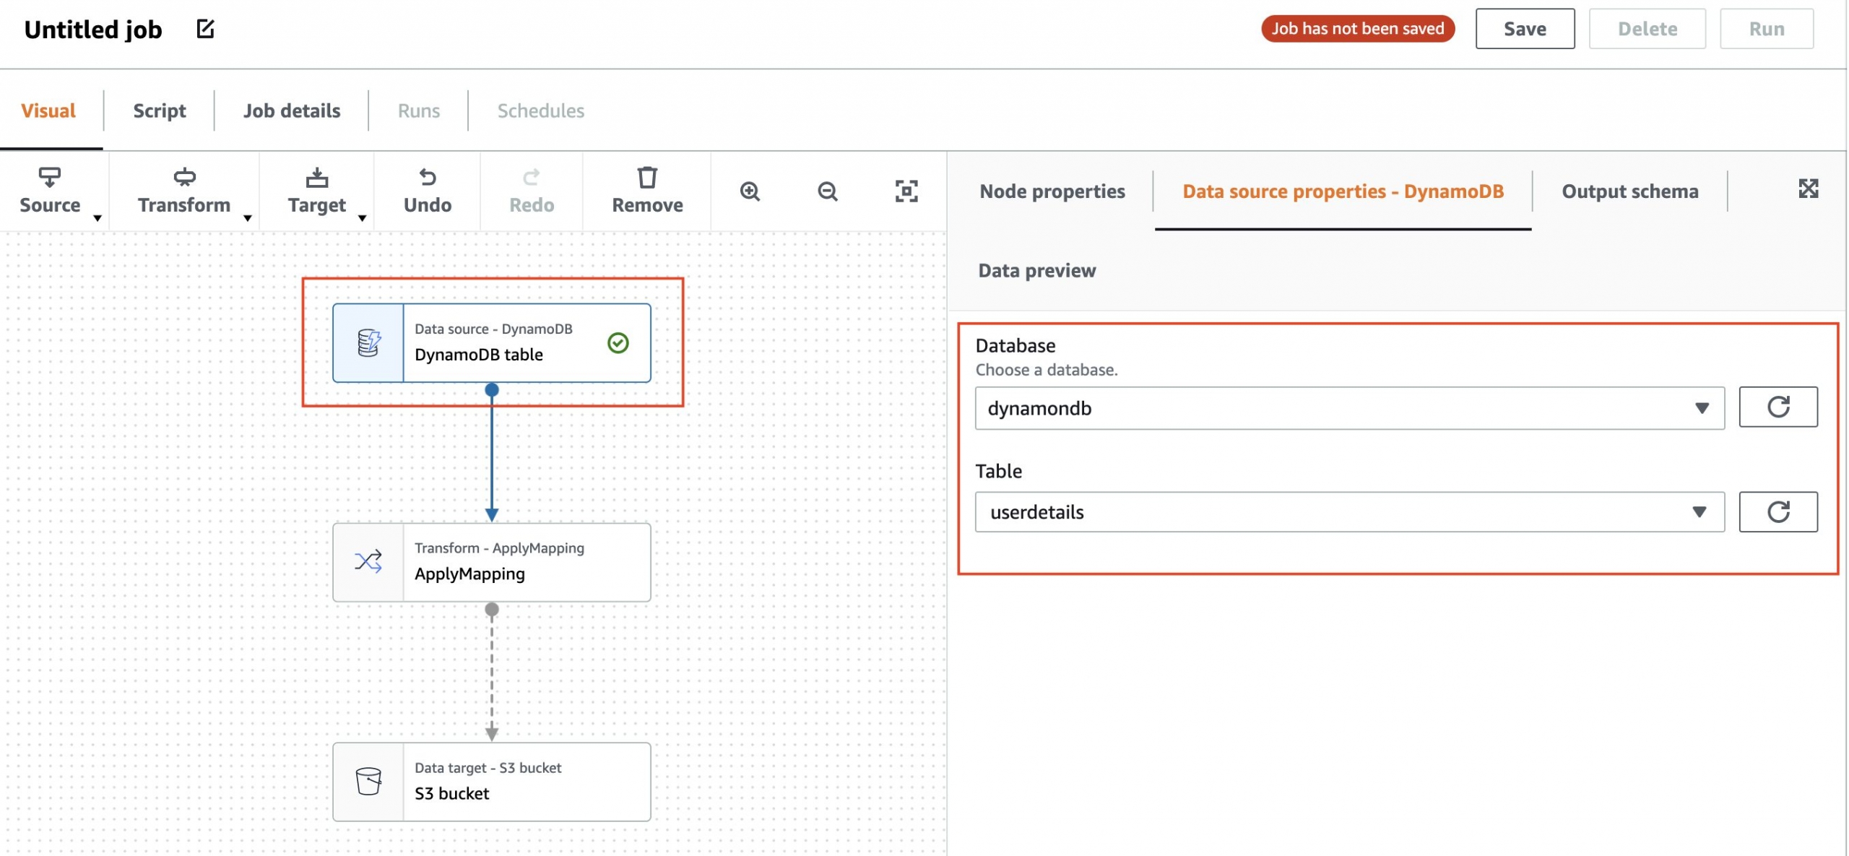
Task: Click the Redo toolbar button
Action: pyautogui.click(x=532, y=191)
